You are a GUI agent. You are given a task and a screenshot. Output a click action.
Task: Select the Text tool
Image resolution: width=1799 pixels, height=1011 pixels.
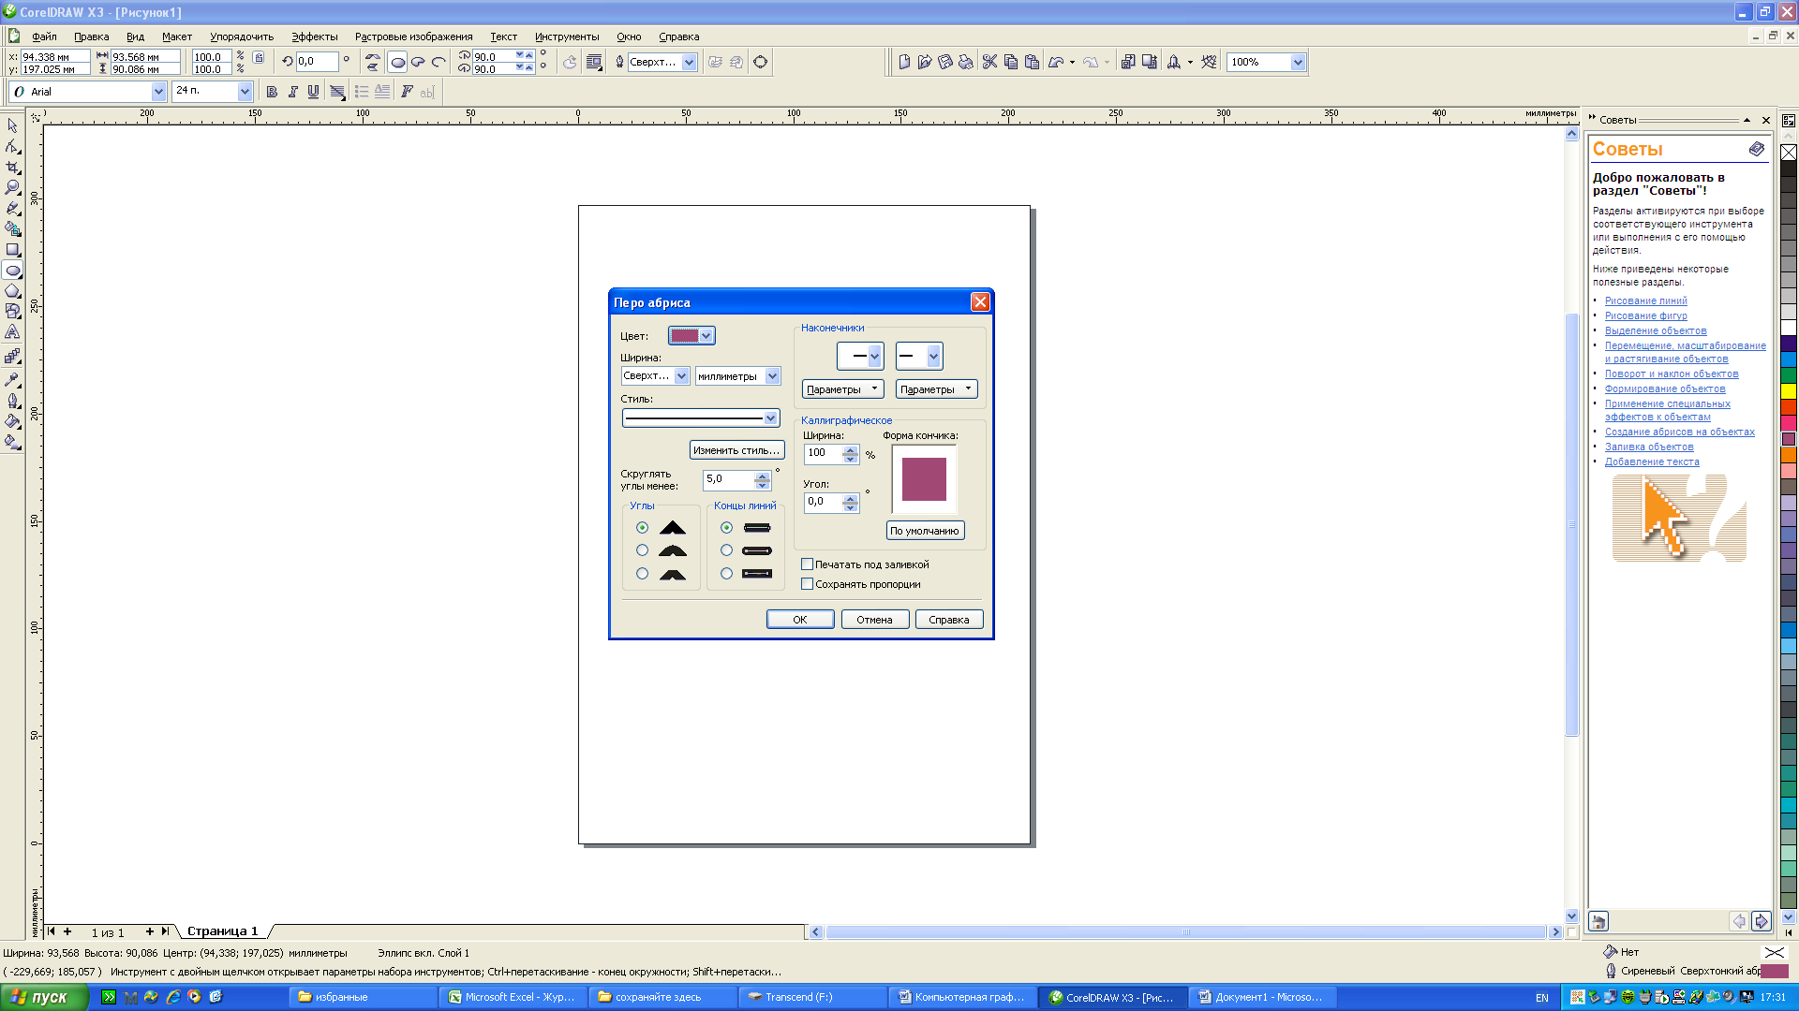(12, 332)
